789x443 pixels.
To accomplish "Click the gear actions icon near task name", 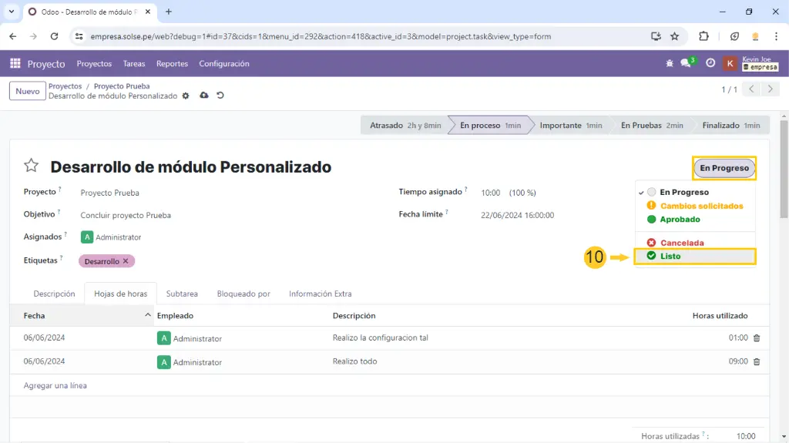I will click(185, 96).
